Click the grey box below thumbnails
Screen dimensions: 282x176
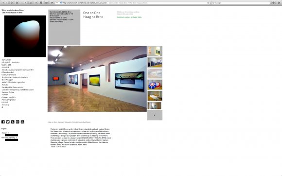pyautogui.click(x=155, y=115)
